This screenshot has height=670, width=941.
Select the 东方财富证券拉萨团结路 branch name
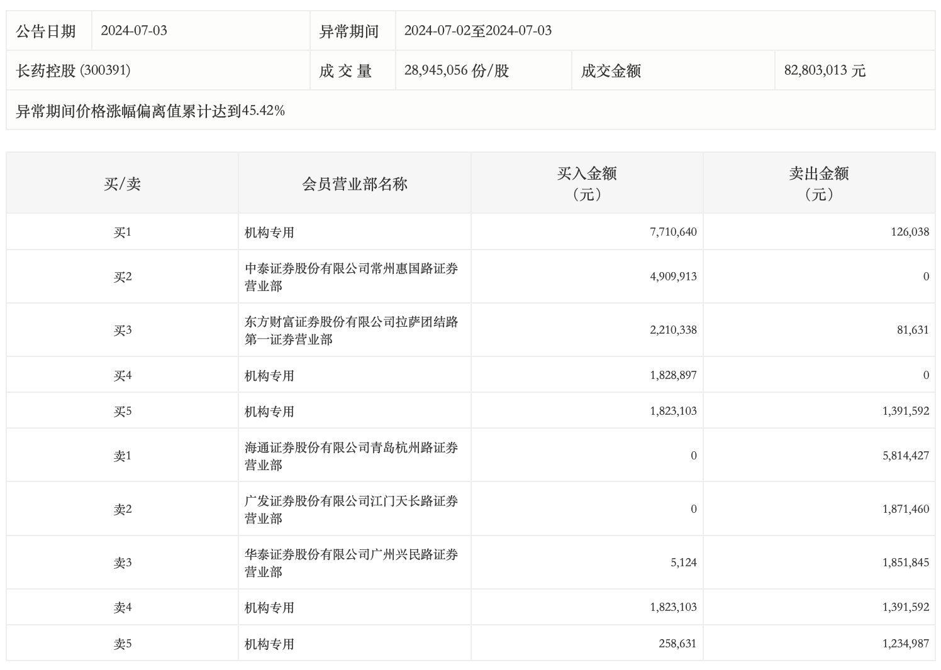pyautogui.click(x=351, y=331)
